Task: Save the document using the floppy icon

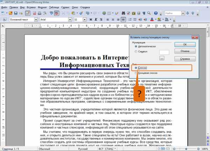Action: (x=16, y=13)
